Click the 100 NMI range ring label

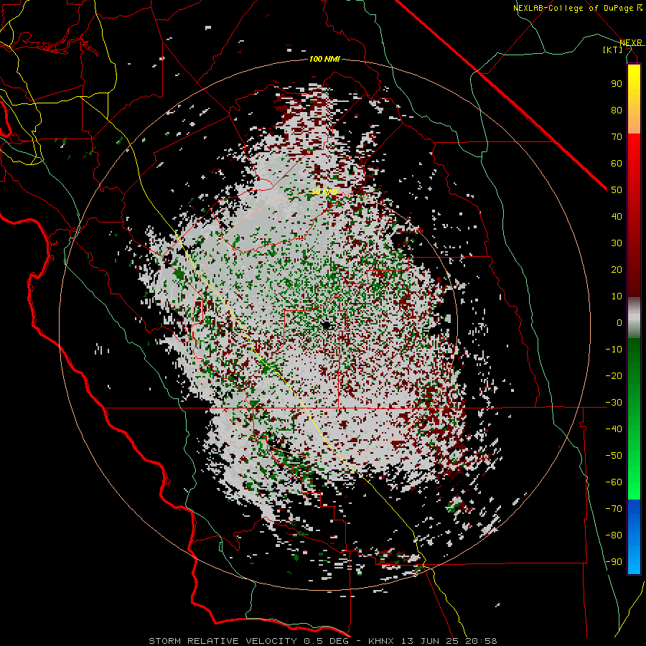324,59
